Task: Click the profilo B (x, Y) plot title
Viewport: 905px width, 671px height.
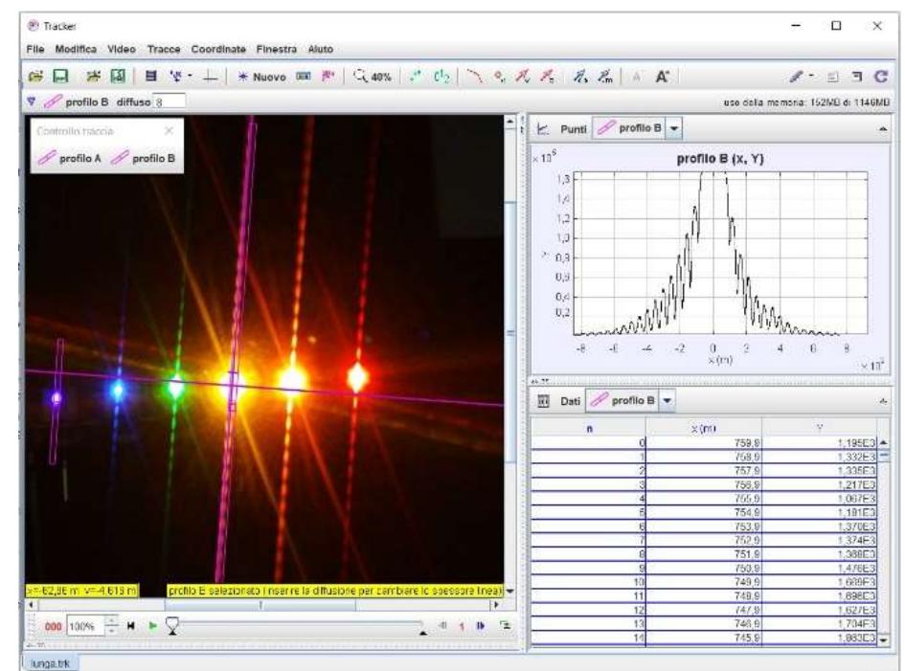Action: pyautogui.click(x=720, y=159)
